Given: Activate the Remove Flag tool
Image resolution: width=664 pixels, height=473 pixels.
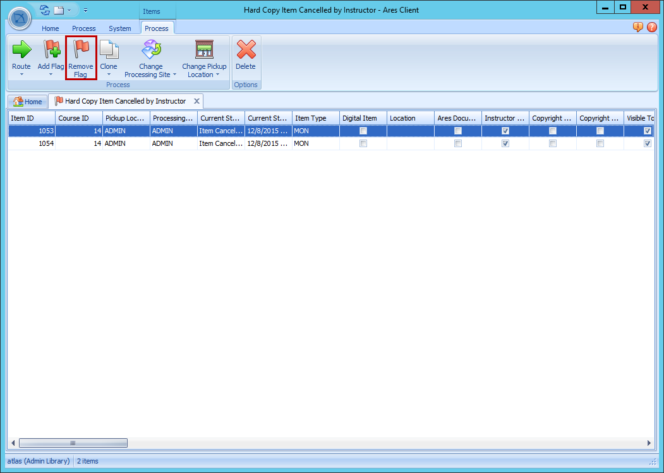Looking at the screenshot, I should [x=81, y=57].
